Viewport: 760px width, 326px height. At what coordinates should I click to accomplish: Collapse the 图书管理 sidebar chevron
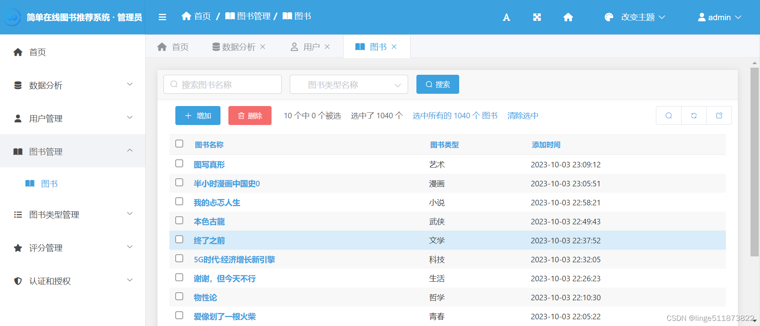[x=129, y=150]
